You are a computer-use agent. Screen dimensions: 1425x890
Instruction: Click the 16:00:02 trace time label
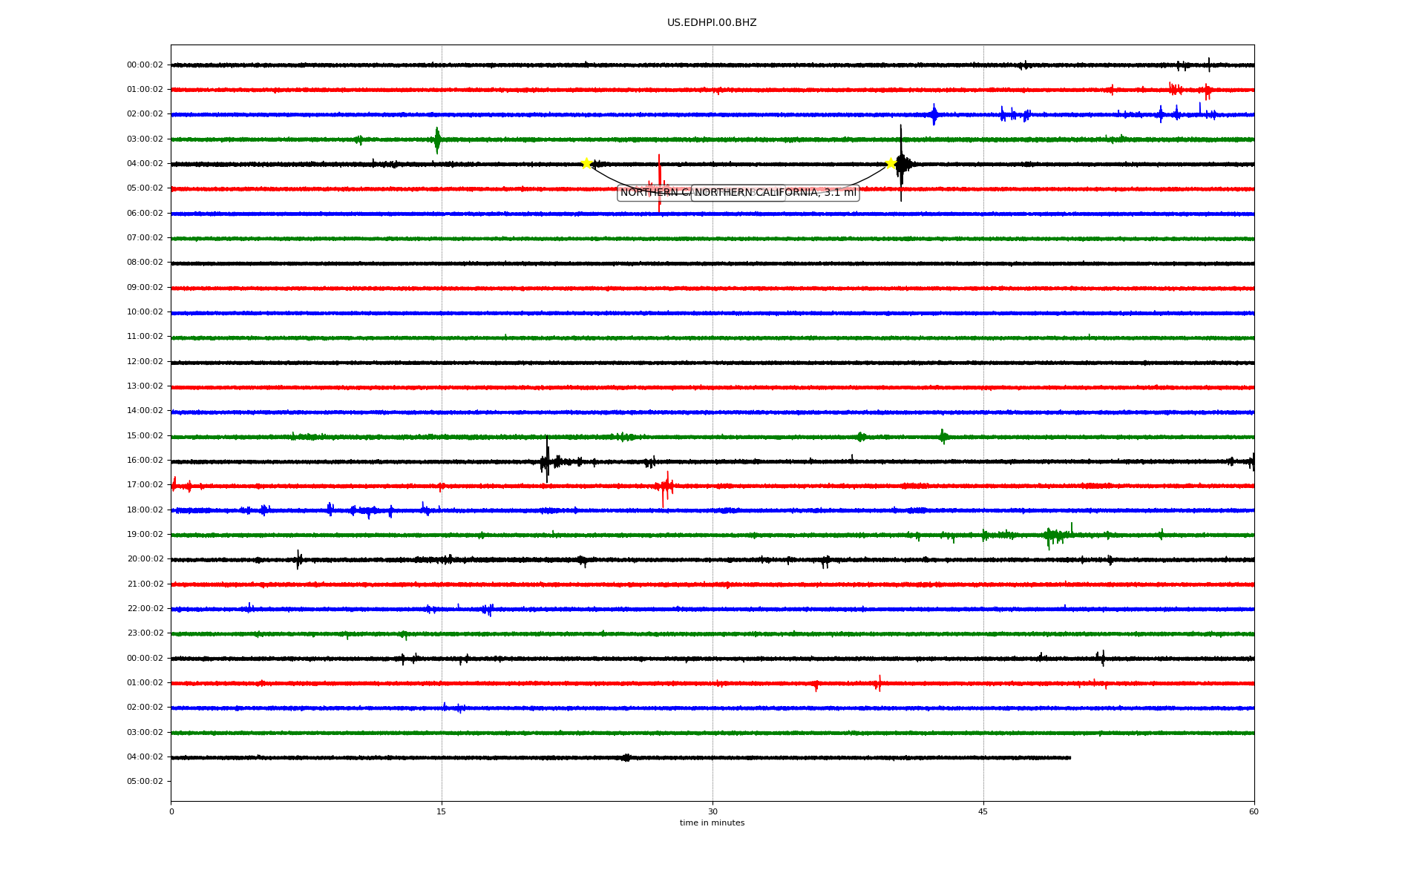(145, 461)
